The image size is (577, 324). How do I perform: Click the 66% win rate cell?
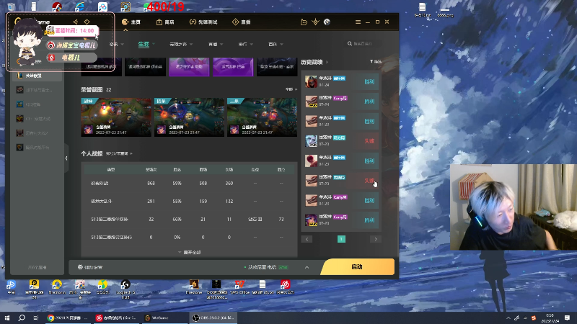click(177, 220)
